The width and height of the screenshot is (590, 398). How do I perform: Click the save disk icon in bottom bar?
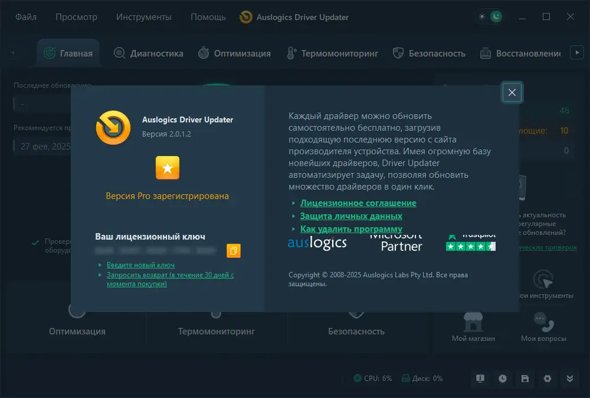525,379
